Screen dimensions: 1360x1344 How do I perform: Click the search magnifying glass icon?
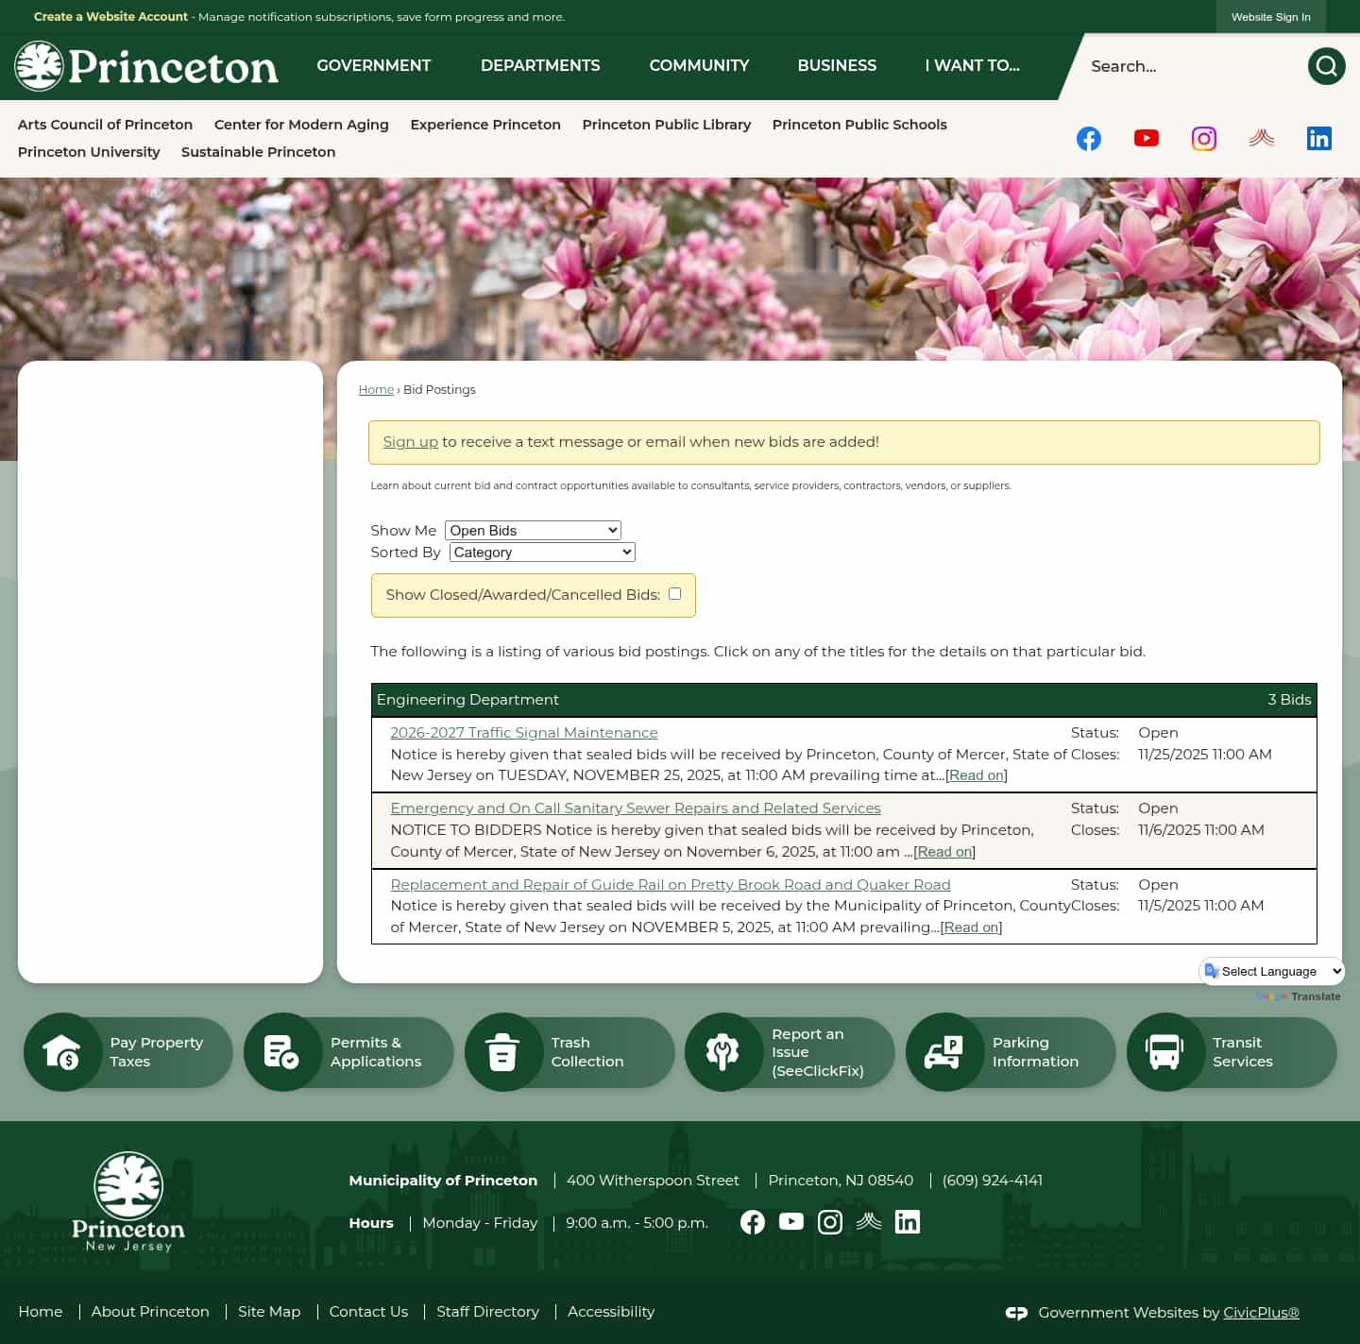point(1326,66)
